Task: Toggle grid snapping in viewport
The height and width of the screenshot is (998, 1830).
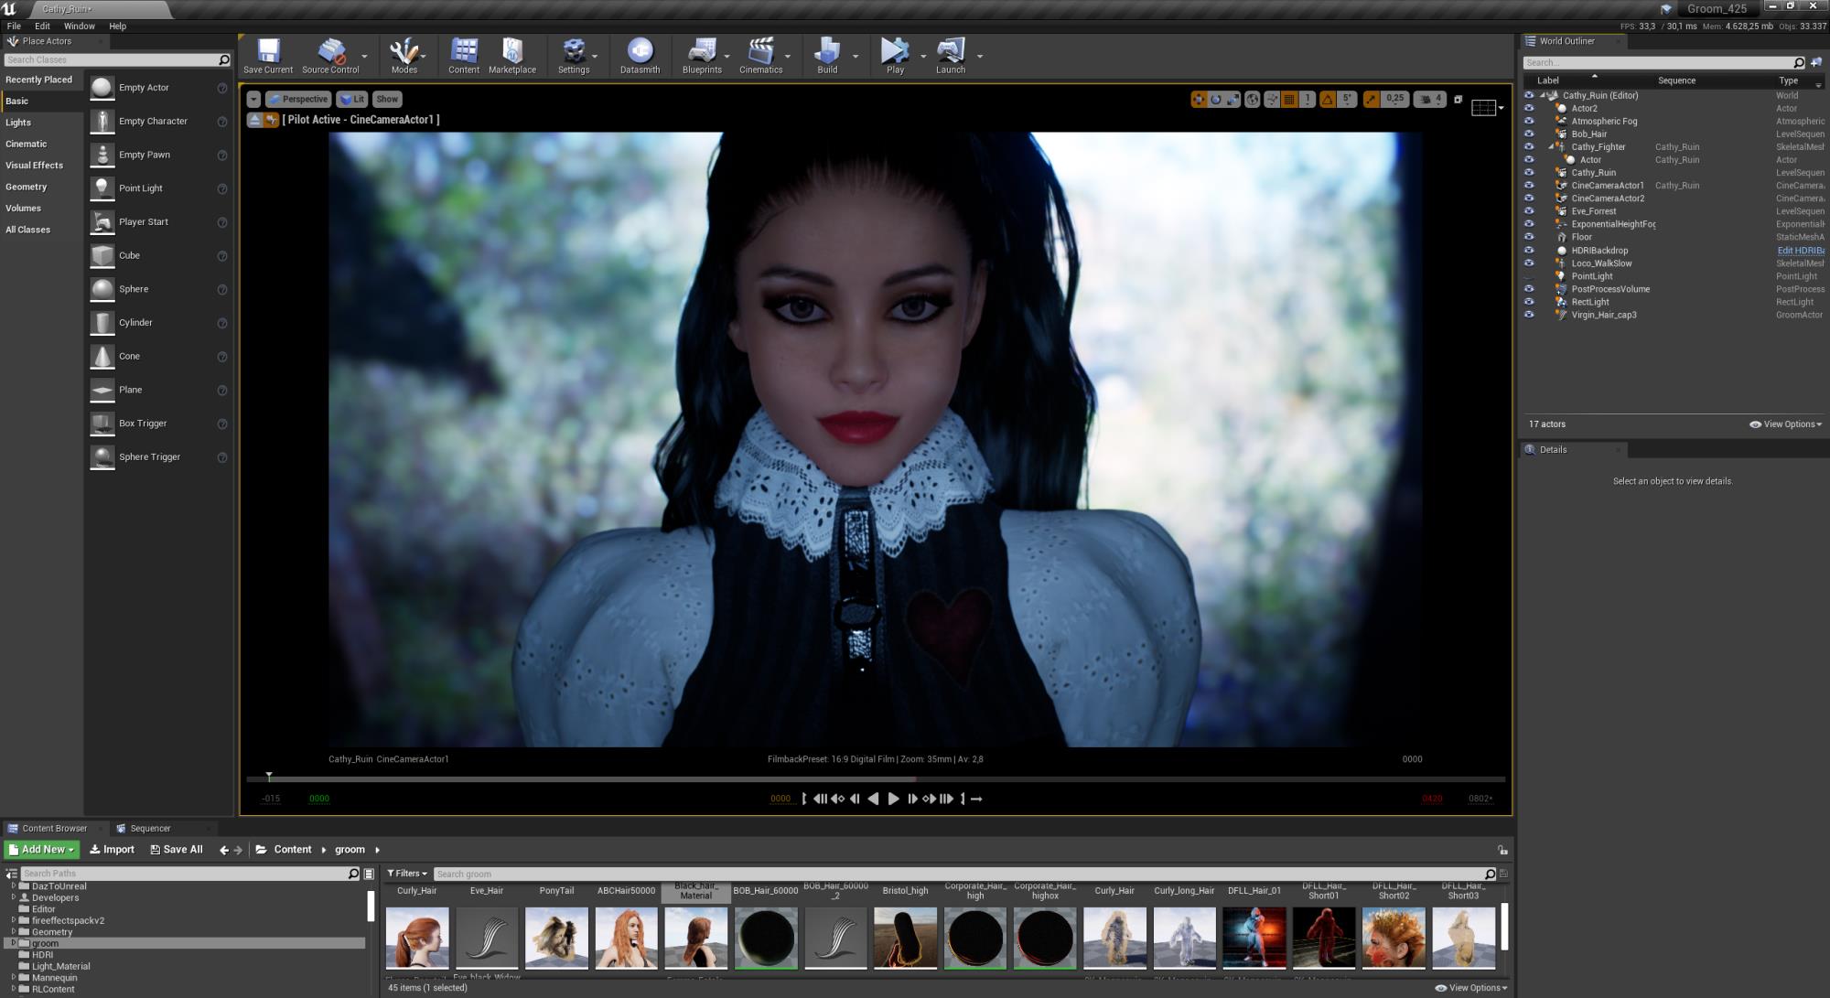Action: point(1289,99)
